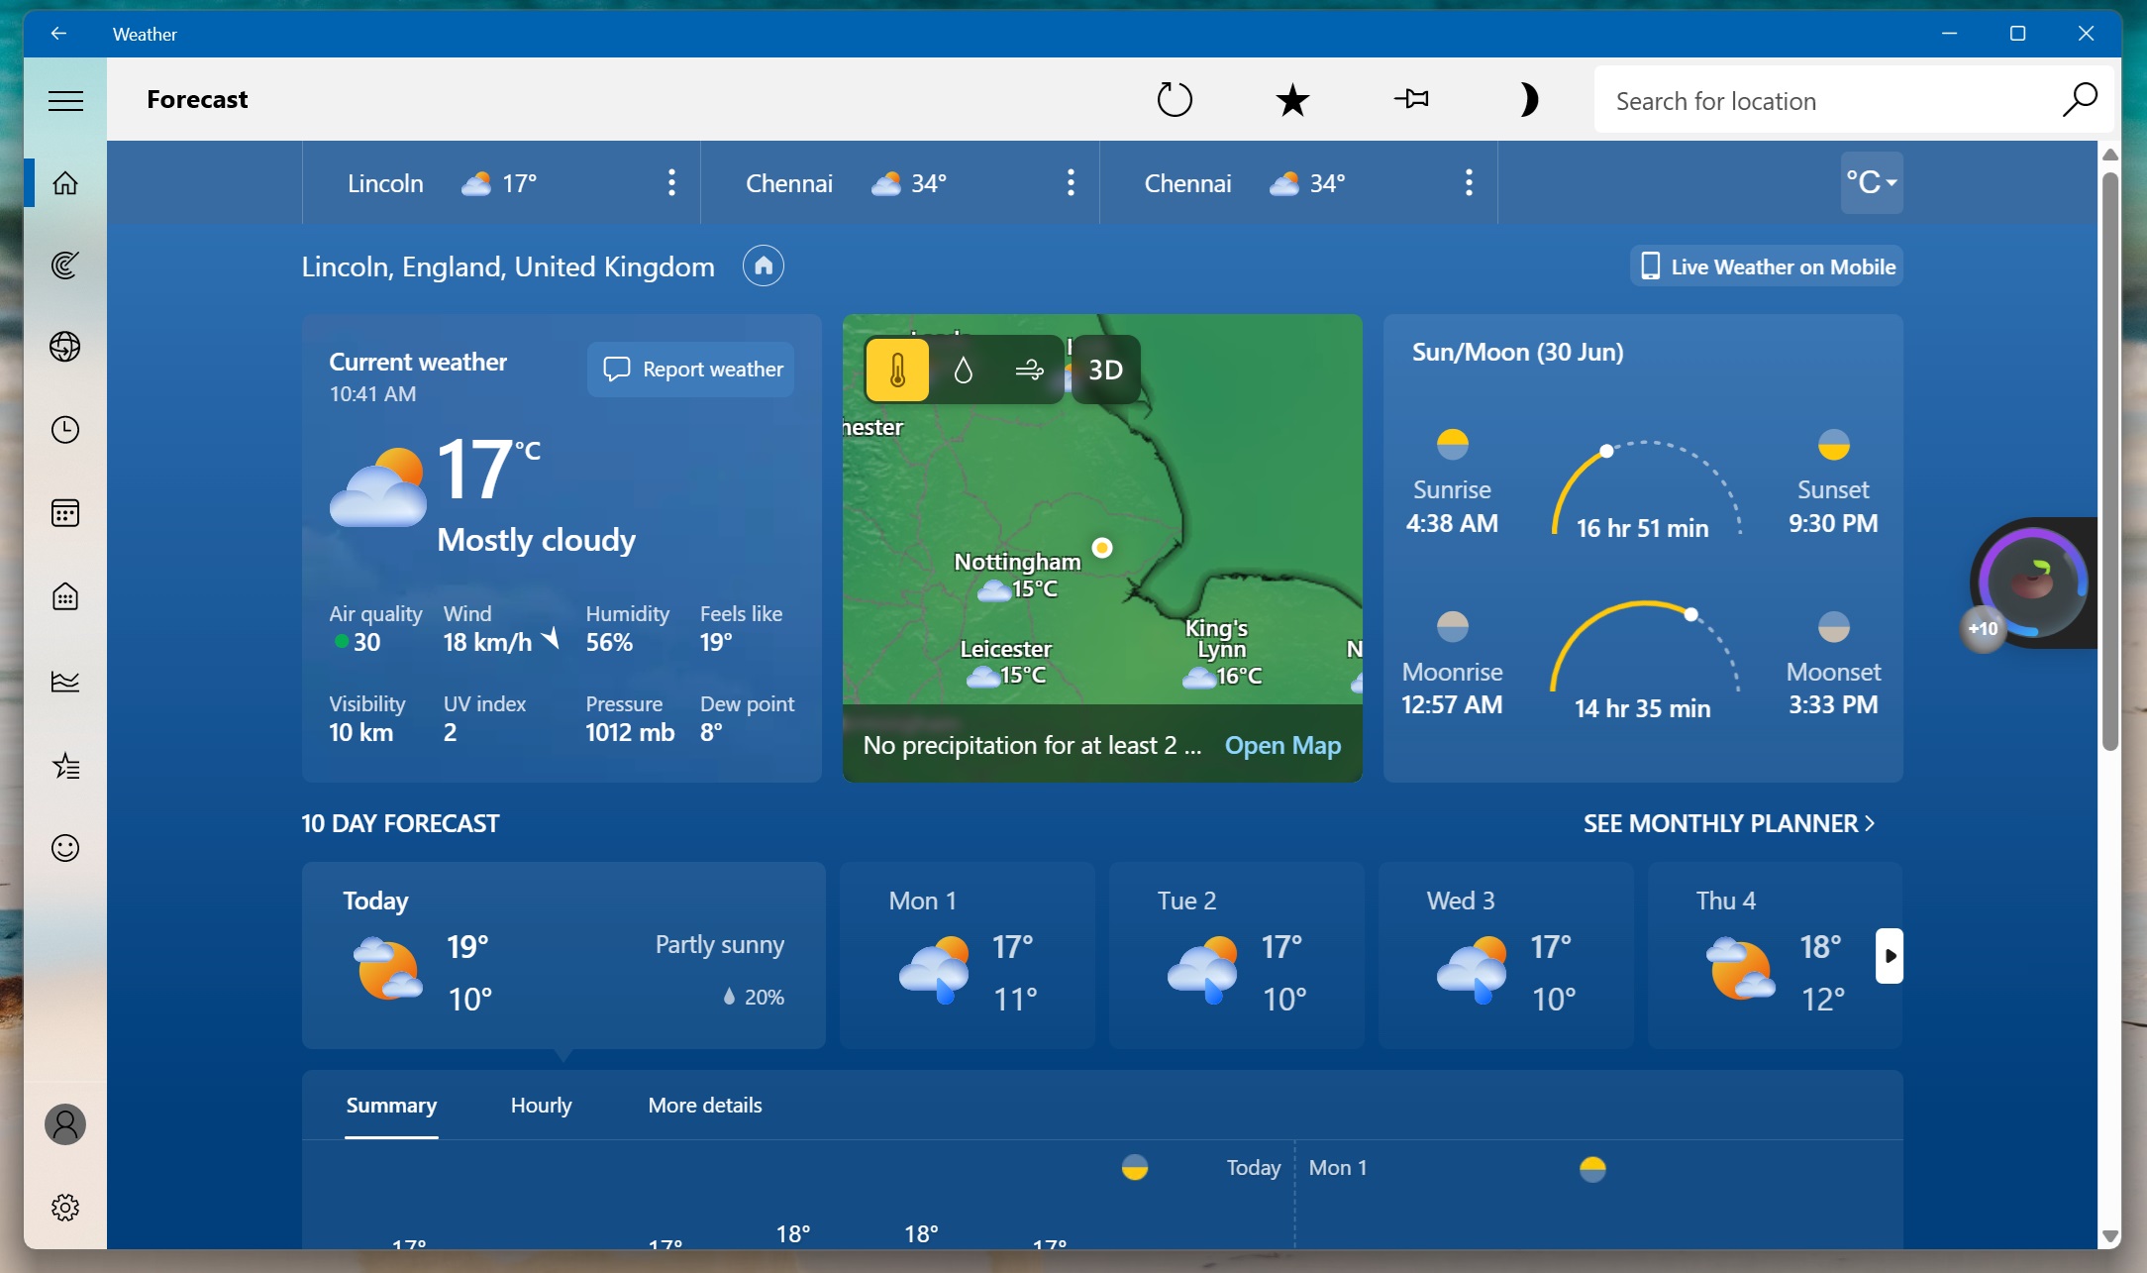This screenshot has height=1273, width=2147.
Task: Expand the °C temperature unit dropdown
Action: tap(1872, 182)
